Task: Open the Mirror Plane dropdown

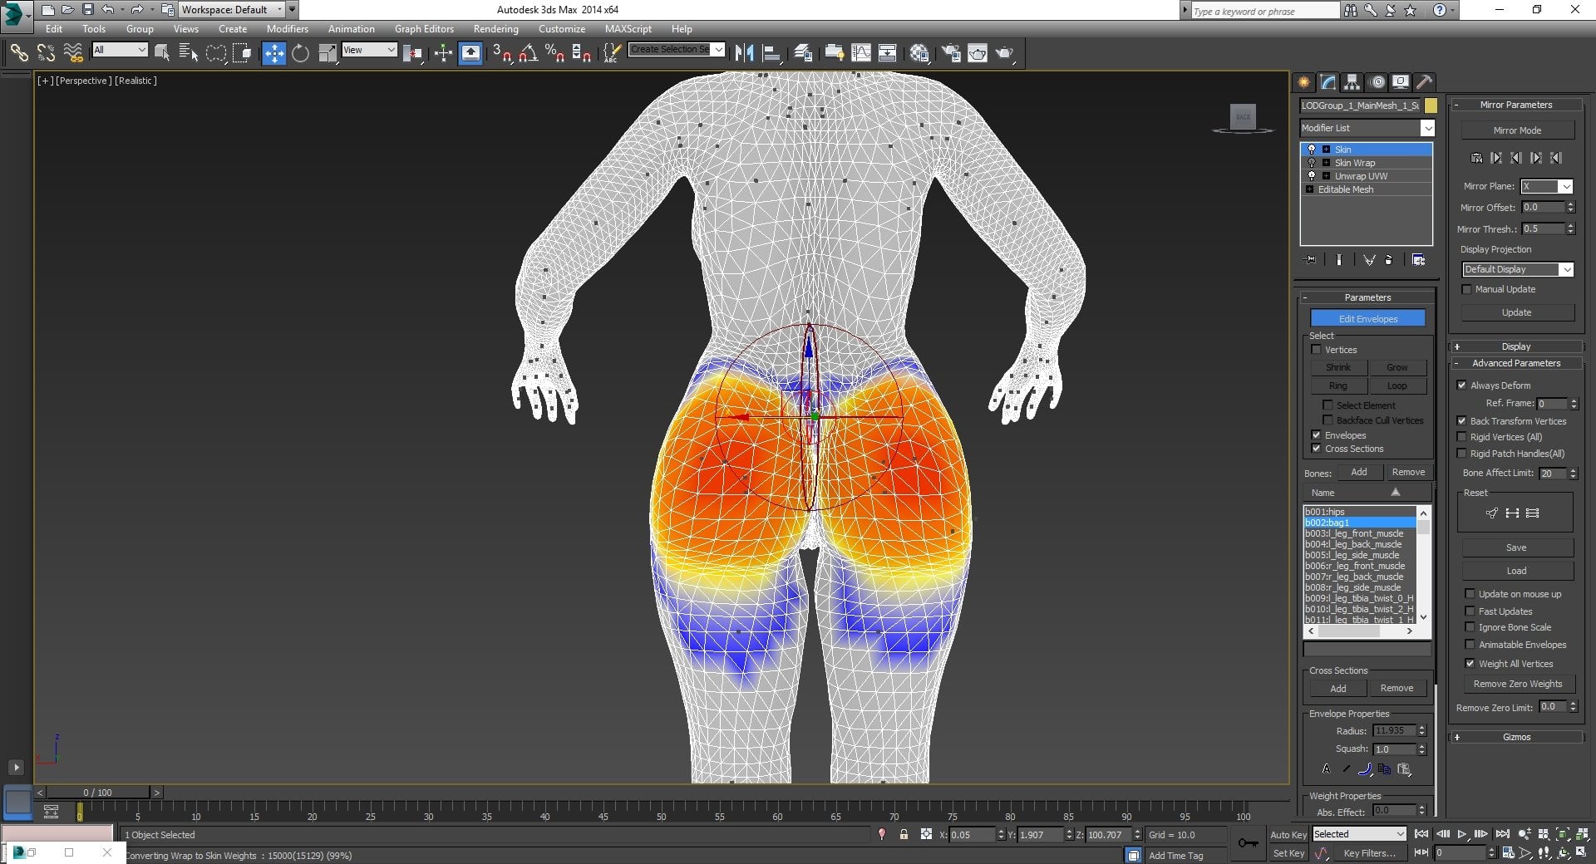Action: tap(1546, 186)
